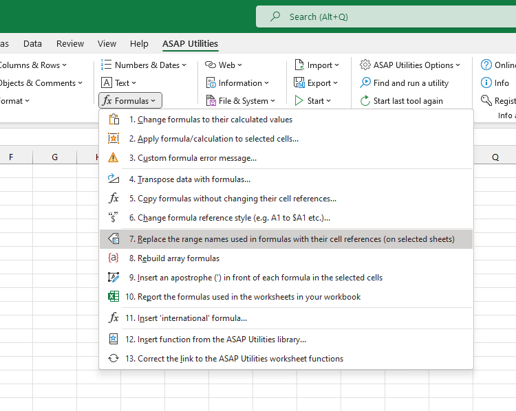Click Start last tool again
Viewport: 516px width, 411px height.
[402, 100]
